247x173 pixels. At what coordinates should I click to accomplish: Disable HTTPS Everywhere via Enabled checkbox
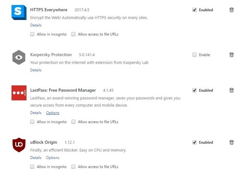195,10
